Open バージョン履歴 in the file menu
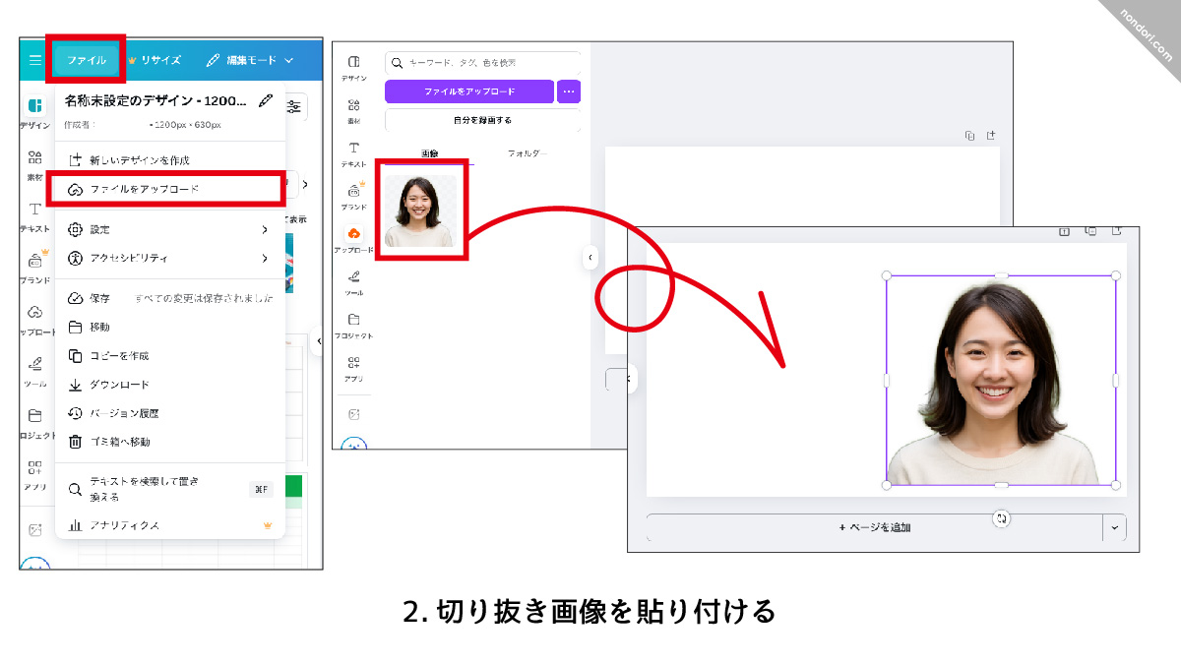The height and width of the screenshot is (664, 1181). 123,413
